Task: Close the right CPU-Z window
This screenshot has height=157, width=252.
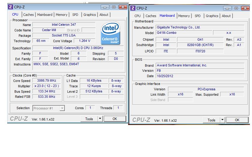Action: click(245, 8)
